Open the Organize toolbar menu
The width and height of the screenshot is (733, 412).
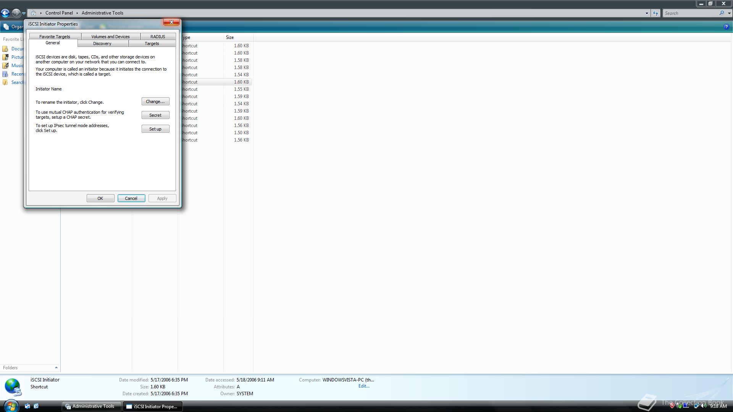point(13,27)
